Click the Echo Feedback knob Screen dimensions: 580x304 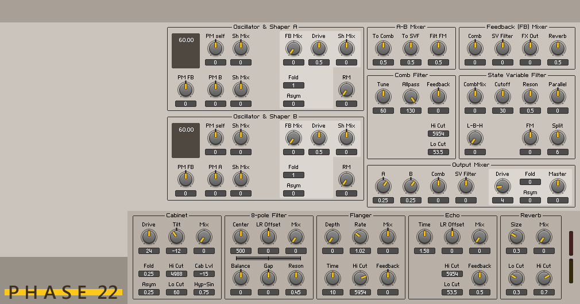(x=480, y=279)
